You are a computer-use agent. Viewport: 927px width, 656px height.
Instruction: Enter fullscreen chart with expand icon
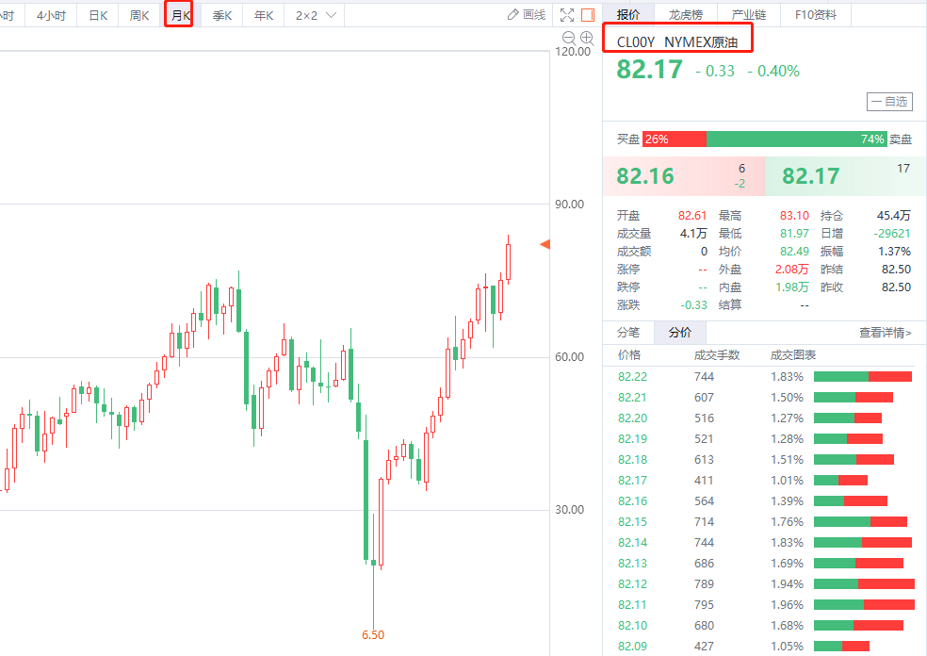point(566,14)
